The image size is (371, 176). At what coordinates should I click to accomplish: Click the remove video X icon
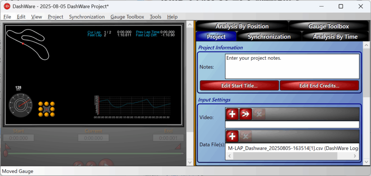259,114
